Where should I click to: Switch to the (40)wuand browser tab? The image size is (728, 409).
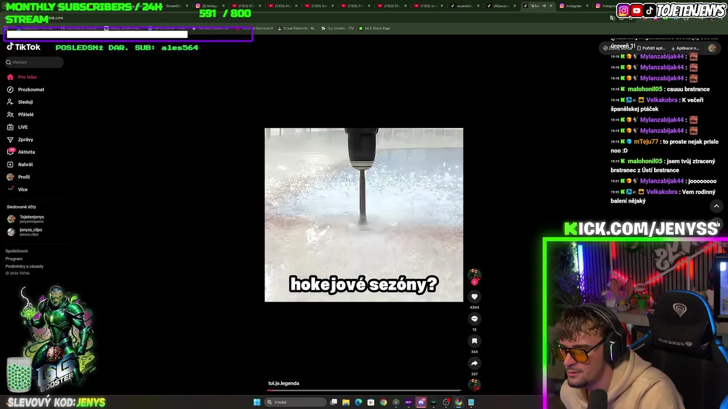(x=502, y=6)
